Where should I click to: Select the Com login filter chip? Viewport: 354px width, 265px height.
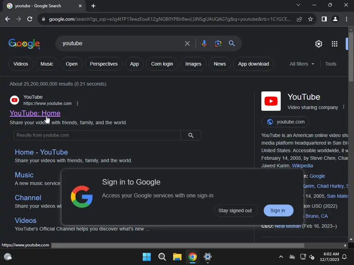coord(162,64)
